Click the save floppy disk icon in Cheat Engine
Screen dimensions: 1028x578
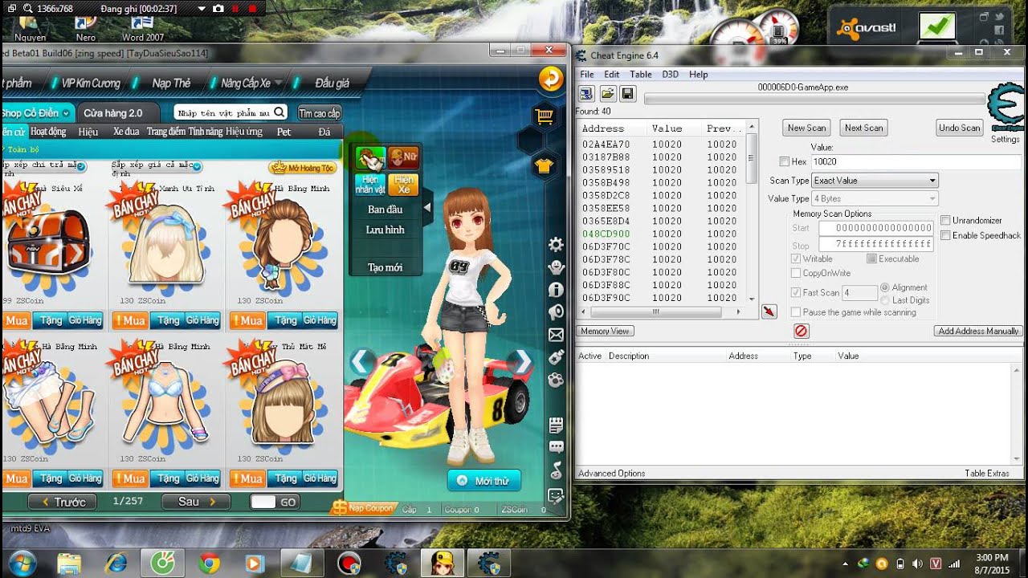click(x=627, y=94)
